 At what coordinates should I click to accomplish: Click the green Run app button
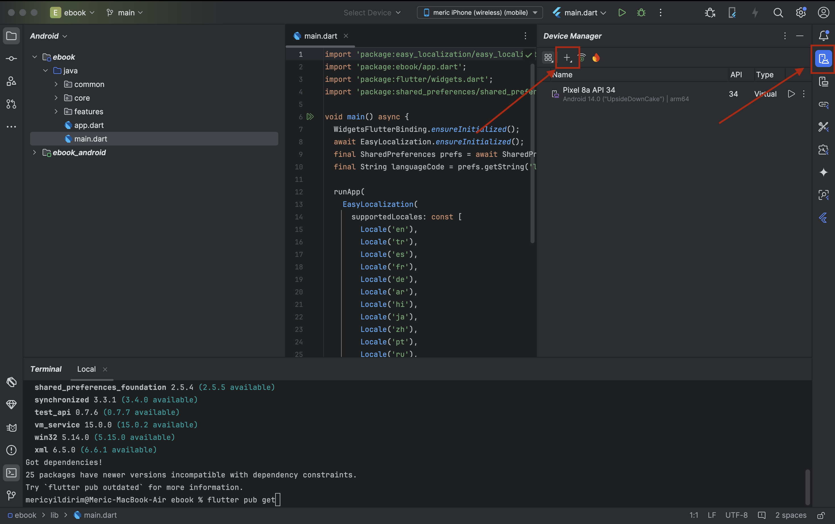coord(622,13)
